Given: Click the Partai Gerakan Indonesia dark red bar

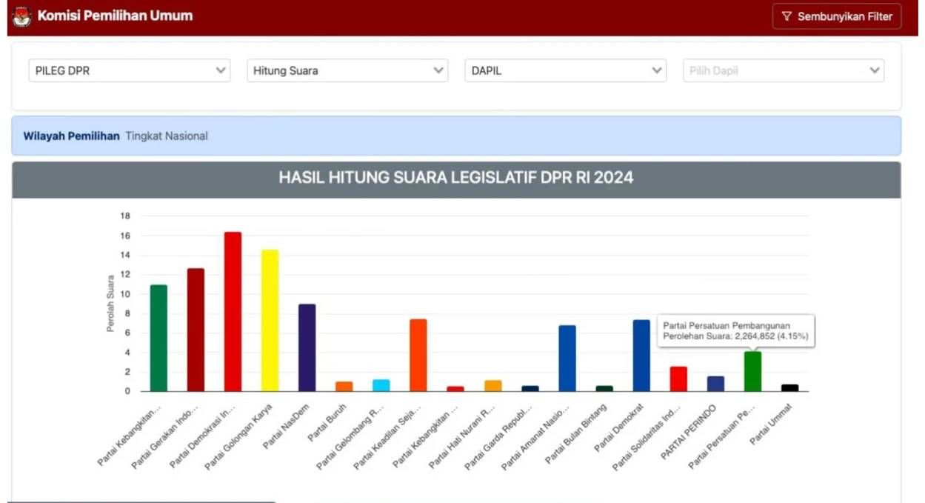Looking at the screenshot, I should click(196, 330).
